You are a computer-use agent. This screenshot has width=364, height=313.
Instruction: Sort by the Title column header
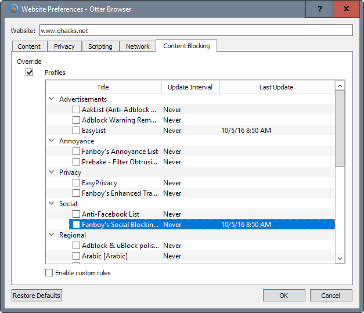coord(103,87)
